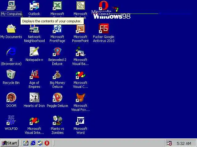The height and width of the screenshot is (147, 197).
Task: Select the Plants vs Zombies icon
Action: pyautogui.click(x=57, y=120)
